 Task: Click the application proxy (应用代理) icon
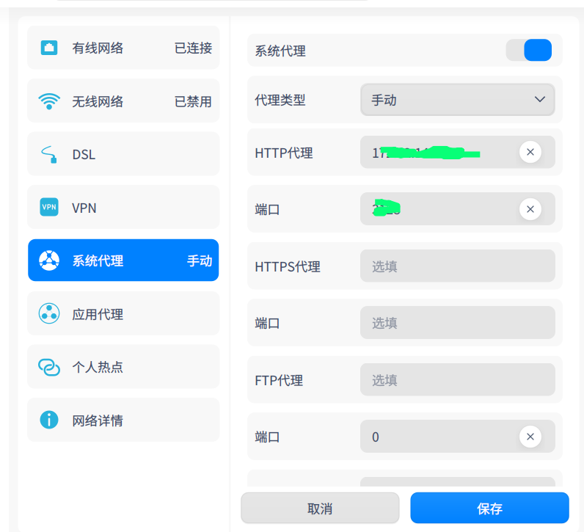coord(49,314)
